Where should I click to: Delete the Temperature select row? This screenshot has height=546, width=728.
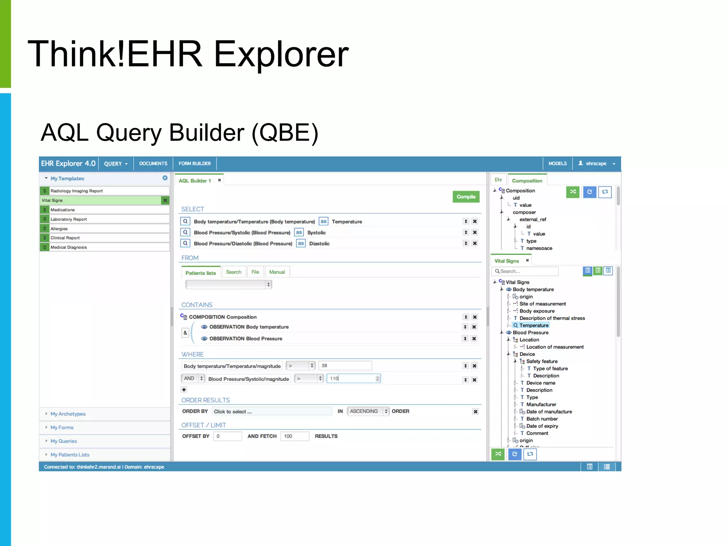click(x=475, y=221)
